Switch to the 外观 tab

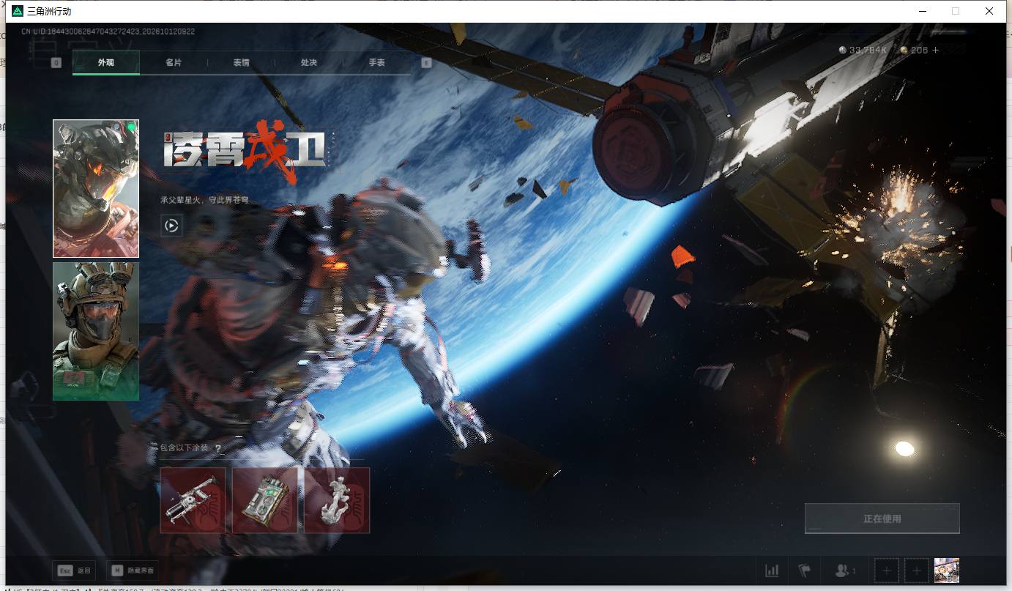tap(106, 63)
